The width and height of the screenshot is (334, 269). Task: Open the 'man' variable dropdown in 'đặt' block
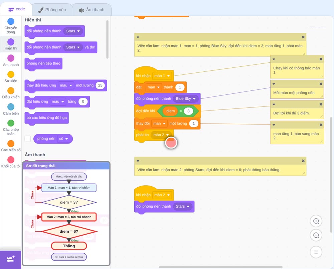154,87
